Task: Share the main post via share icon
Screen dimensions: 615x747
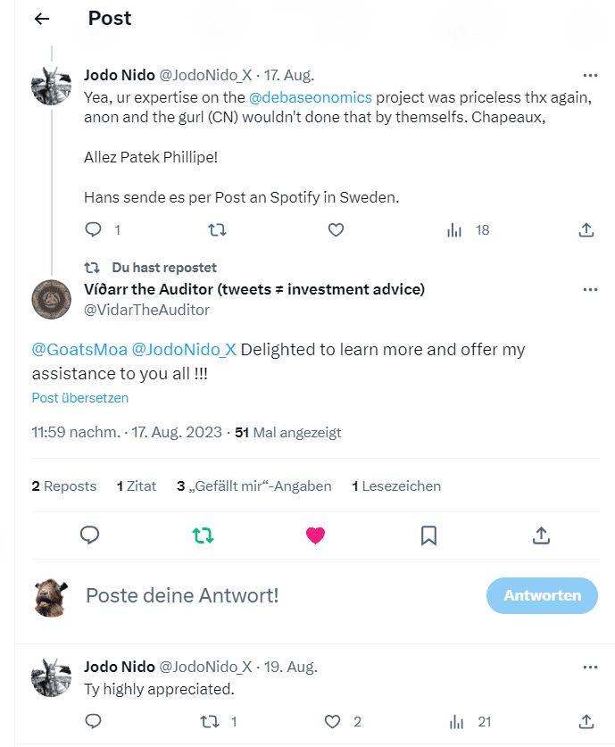Action: (541, 535)
